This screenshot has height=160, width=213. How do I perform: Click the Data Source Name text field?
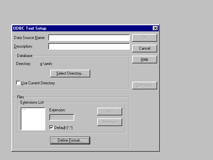pos(89,38)
